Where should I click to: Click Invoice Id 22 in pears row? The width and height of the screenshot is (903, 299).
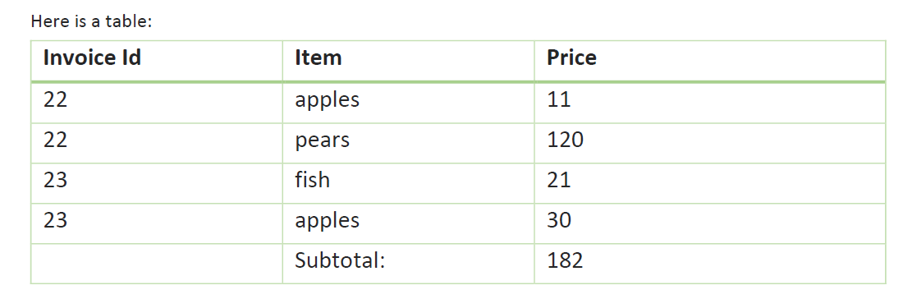(x=157, y=143)
